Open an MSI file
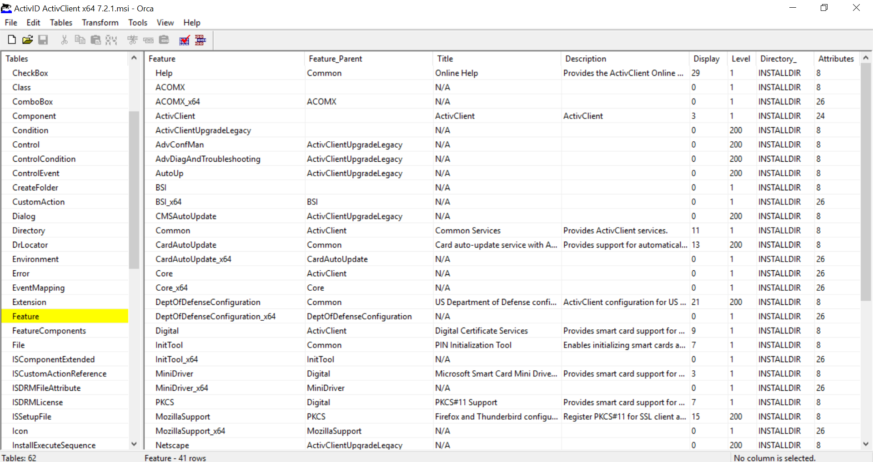Image resolution: width=873 pixels, height=462 pixels. [28, 40]
